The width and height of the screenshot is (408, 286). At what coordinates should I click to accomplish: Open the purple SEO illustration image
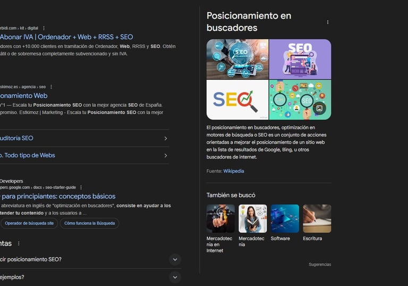(300, 59)
